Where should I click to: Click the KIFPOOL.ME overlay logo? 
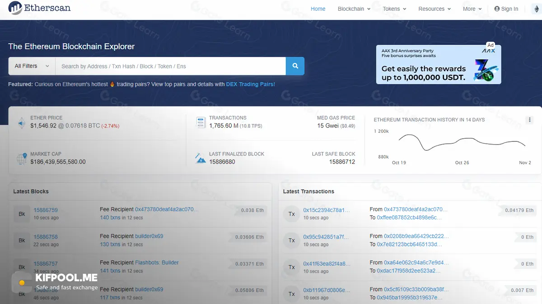[x=54, y=282]
